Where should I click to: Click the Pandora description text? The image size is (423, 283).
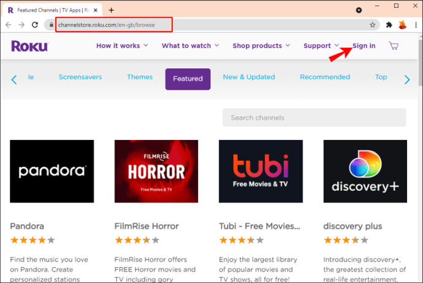pyautogui.click(x=49, y=269)
